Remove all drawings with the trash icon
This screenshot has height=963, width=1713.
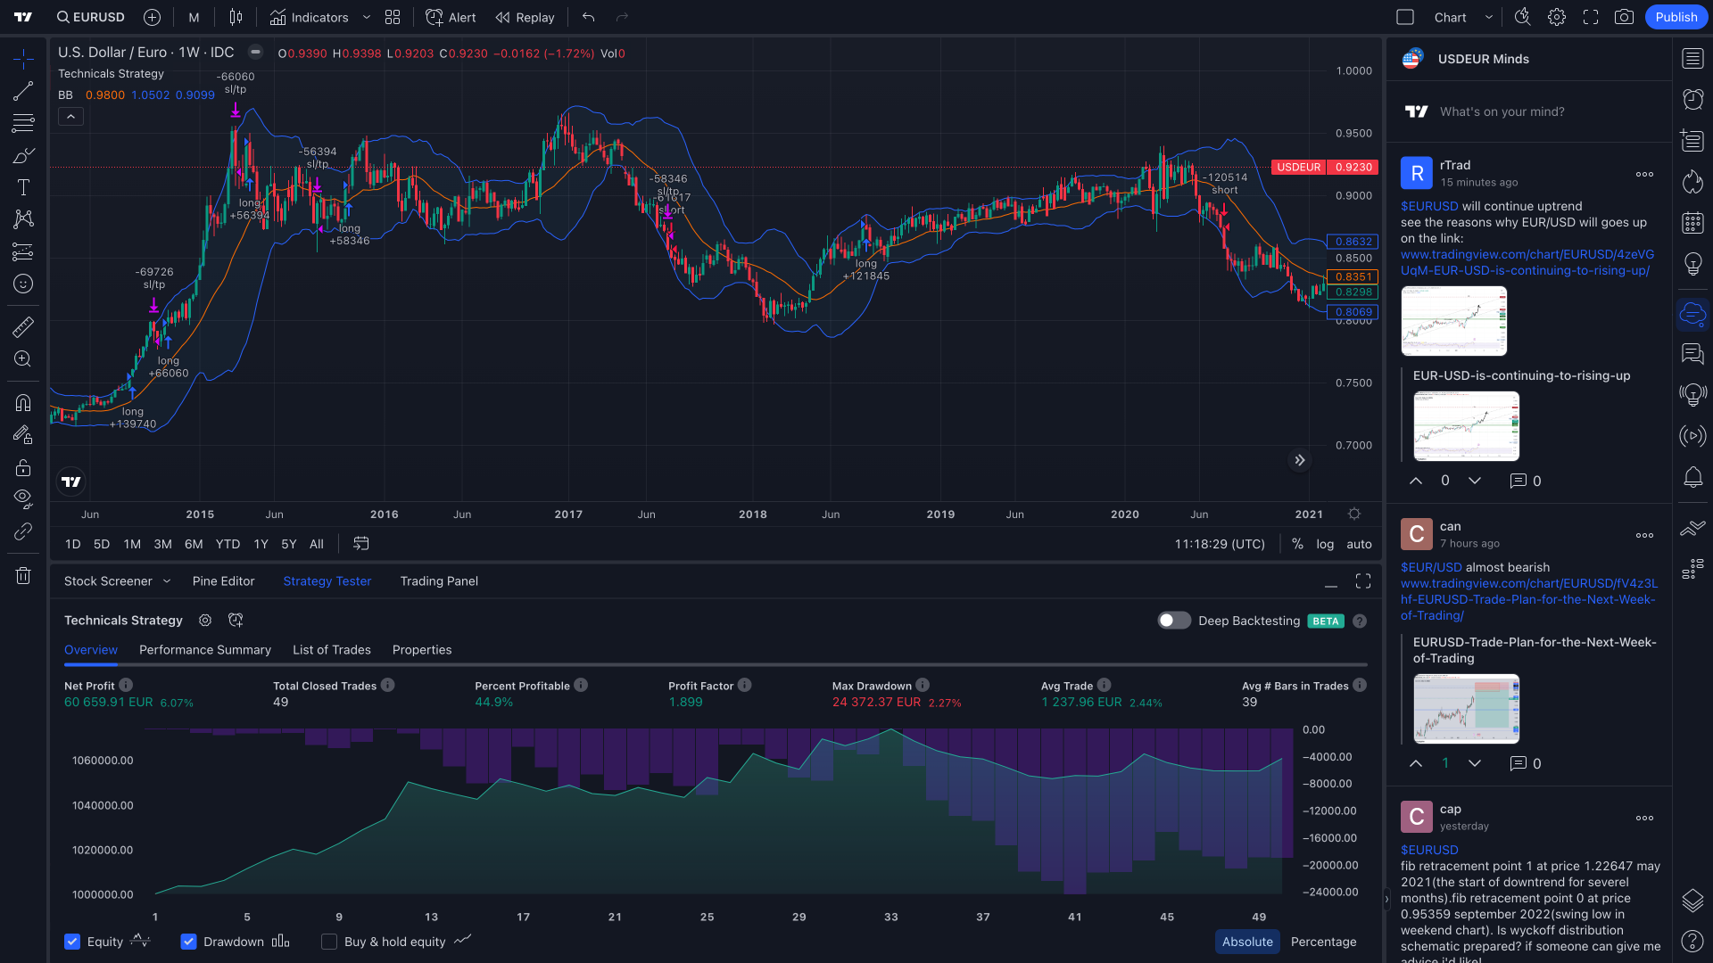pos(22,575)
